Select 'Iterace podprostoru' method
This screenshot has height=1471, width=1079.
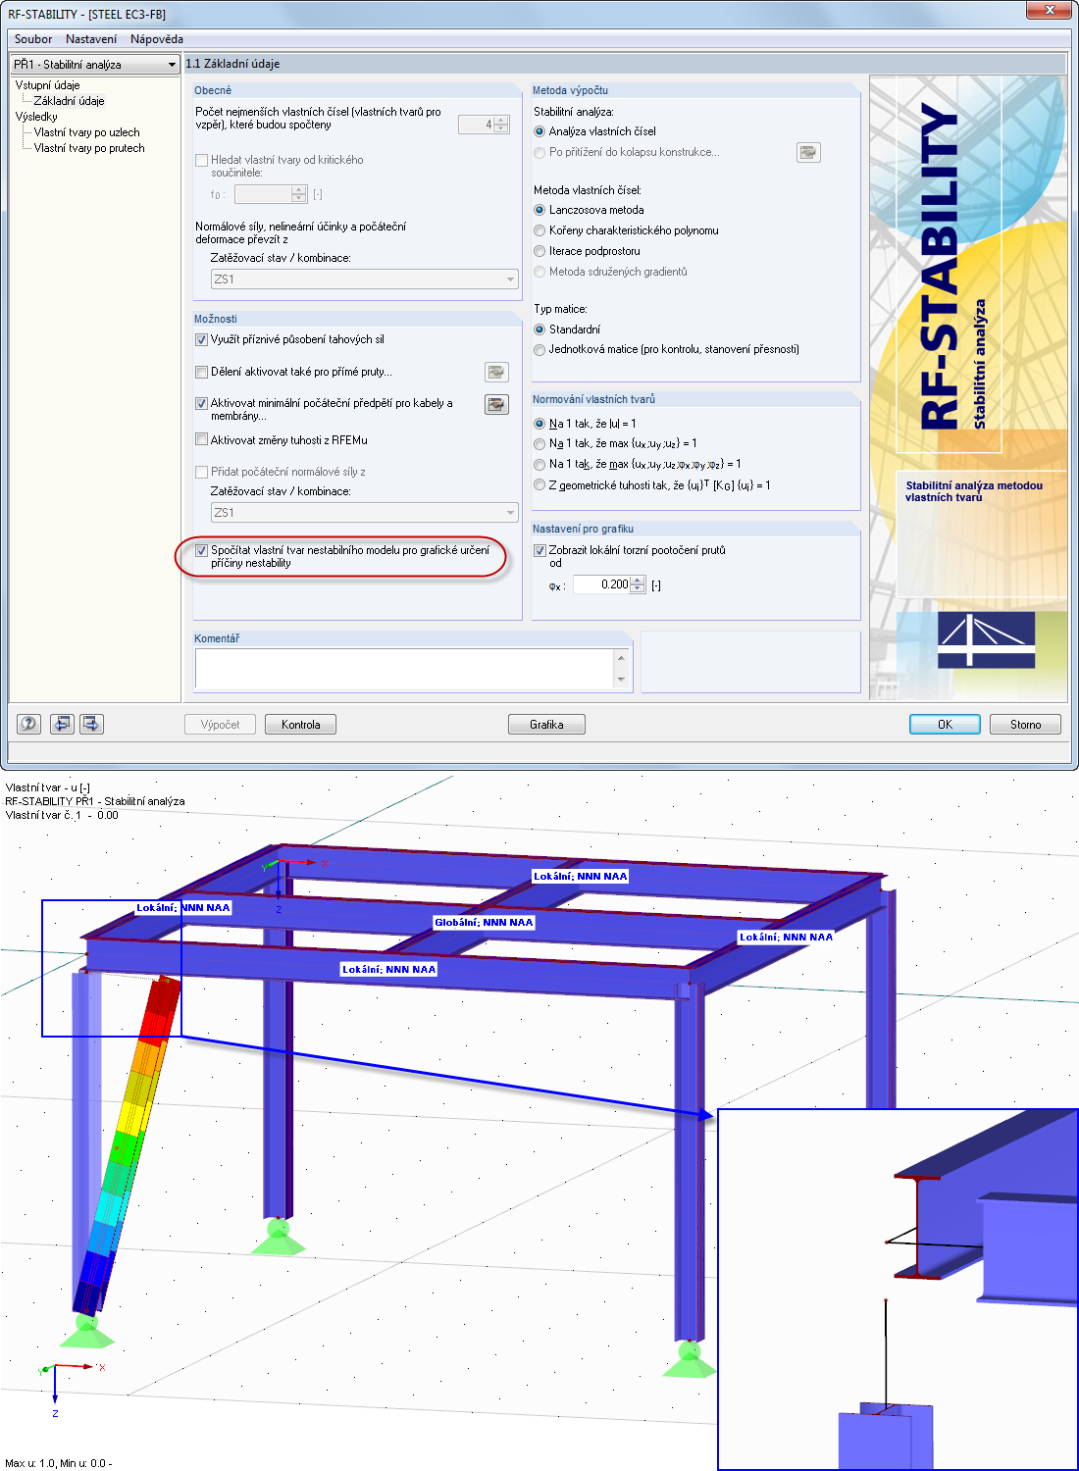click(x=539, y=251)
